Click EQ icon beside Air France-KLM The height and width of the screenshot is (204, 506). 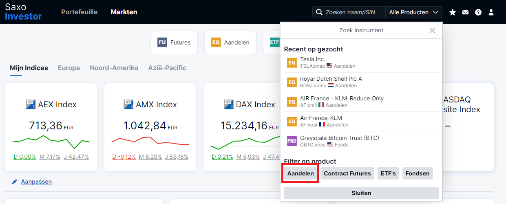[292, 122]
